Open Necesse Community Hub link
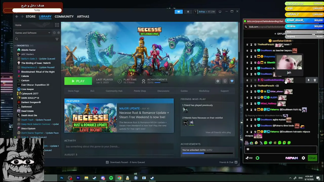The width and height of the screenshot is (324, 182). pyautogui.click(x=114, y=91)
